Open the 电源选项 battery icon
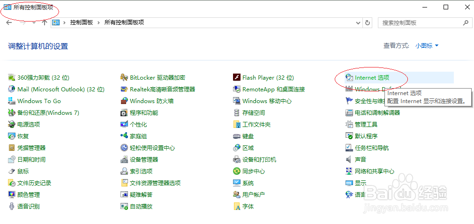This screenshot has height=224, width=474. [x=12, y=124]
